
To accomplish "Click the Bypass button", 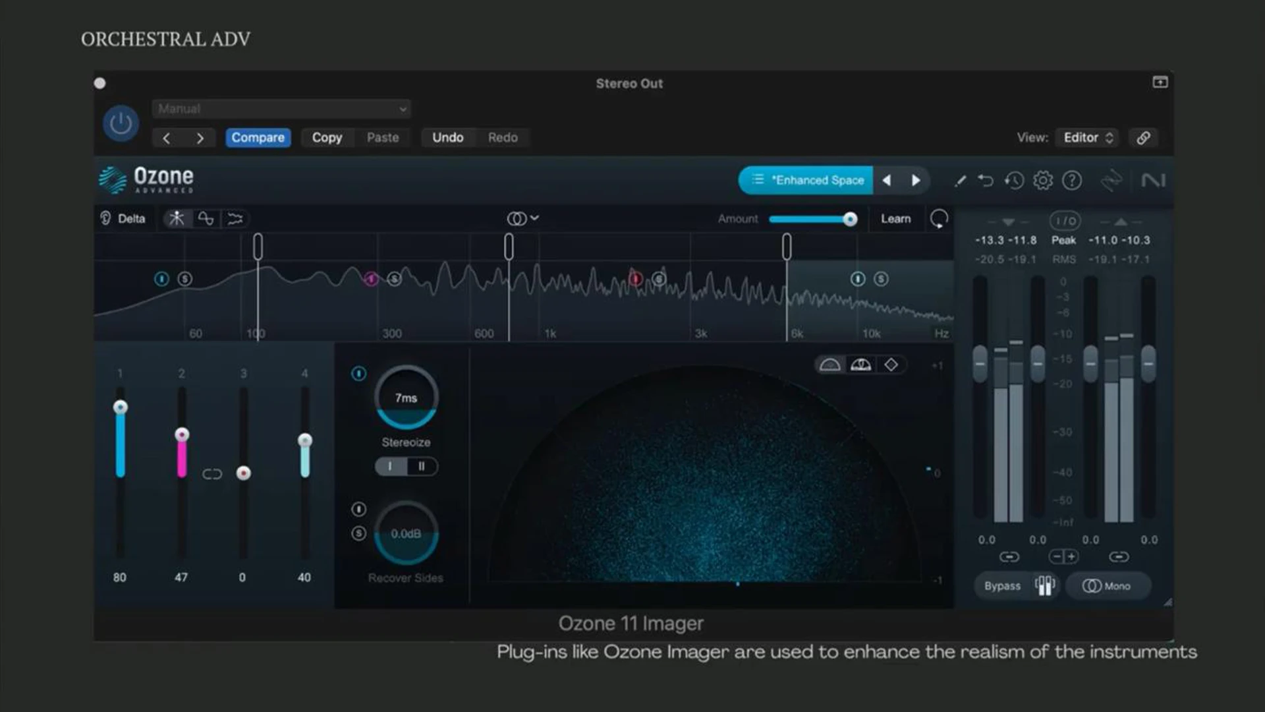I will click(x=1002, y=586).
